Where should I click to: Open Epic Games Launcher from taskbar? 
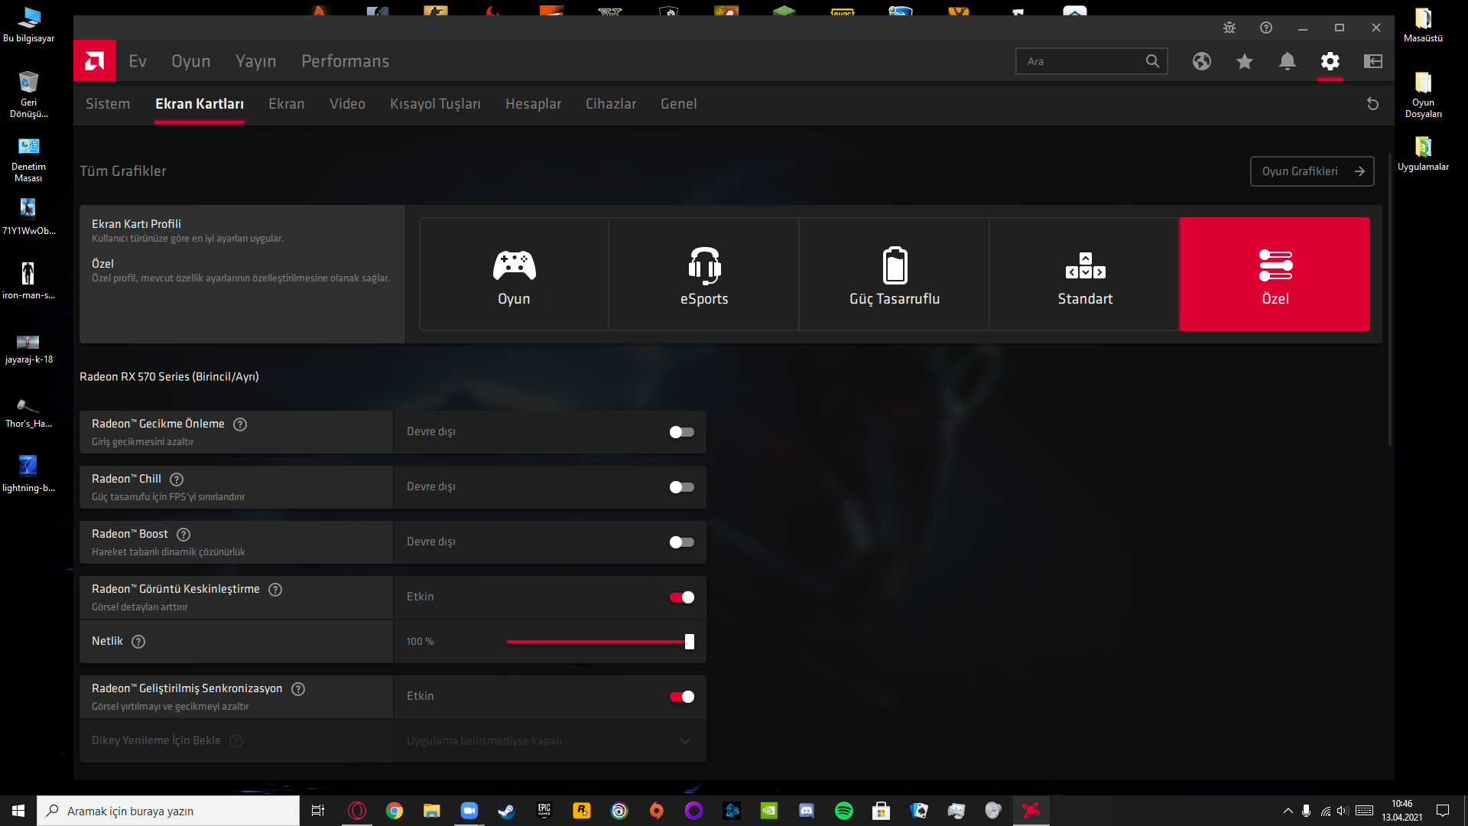[x=544, y=811]
